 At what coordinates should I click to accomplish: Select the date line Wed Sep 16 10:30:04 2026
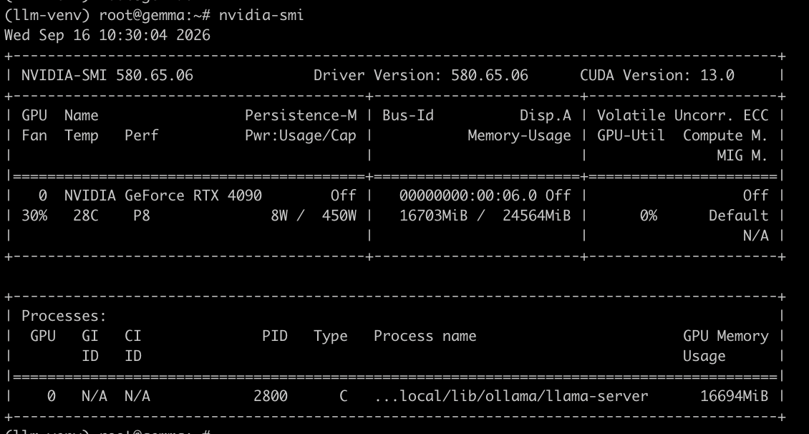point(107,35)
